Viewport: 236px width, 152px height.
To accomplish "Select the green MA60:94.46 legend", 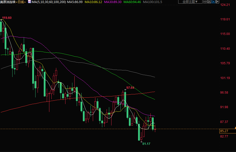I will pos(132,2).
